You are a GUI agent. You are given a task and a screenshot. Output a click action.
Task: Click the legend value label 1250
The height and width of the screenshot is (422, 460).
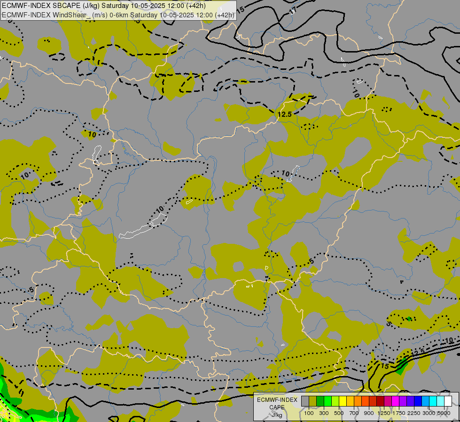pos(384,413)
